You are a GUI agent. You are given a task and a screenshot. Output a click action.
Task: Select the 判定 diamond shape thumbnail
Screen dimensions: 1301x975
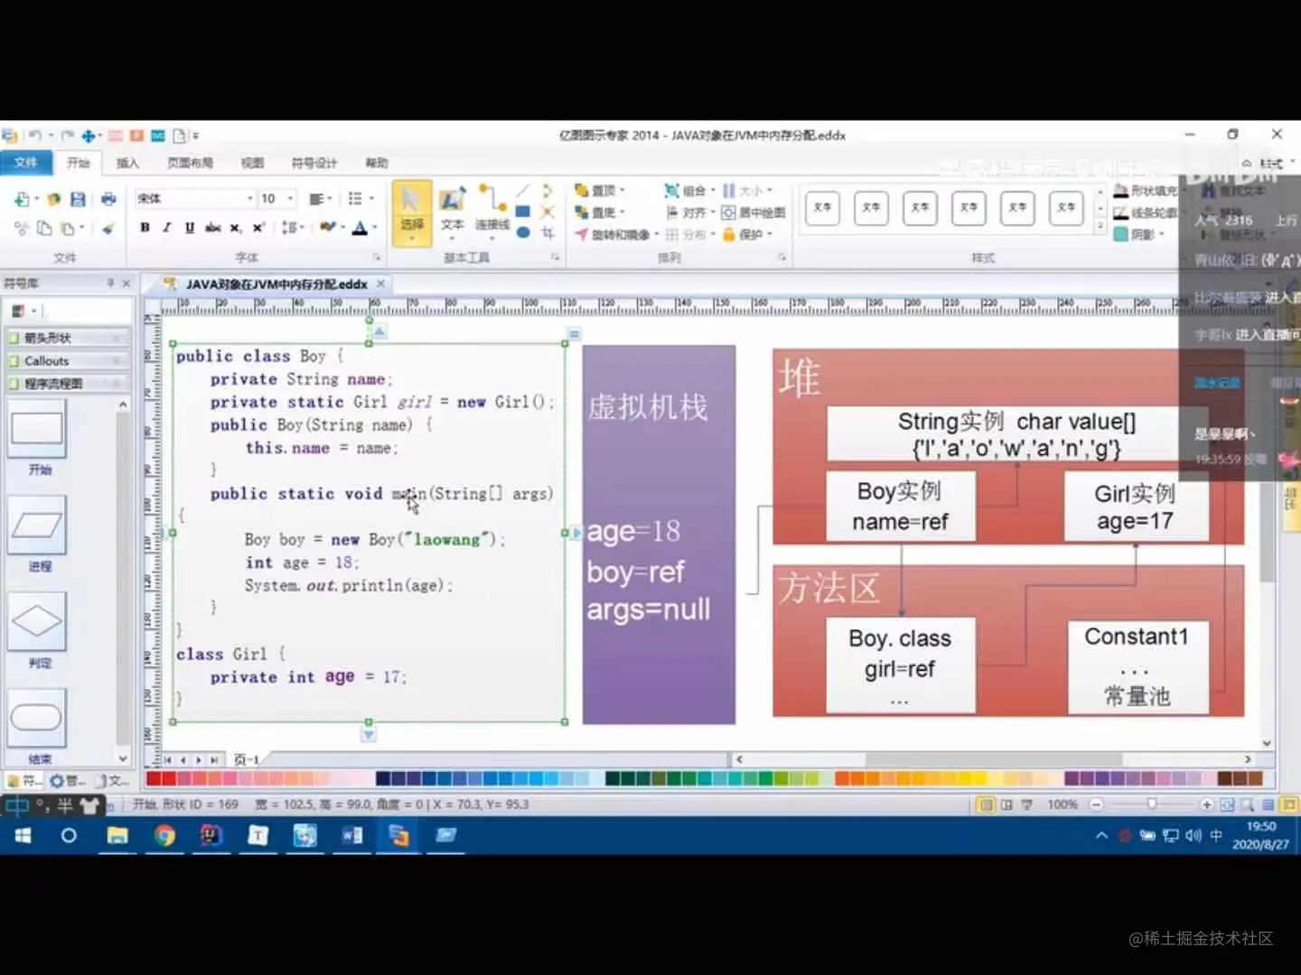[x=38, y=620]
